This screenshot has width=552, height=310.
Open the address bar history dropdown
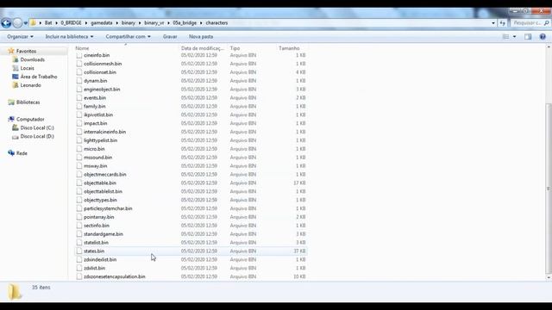coord(493,23)
